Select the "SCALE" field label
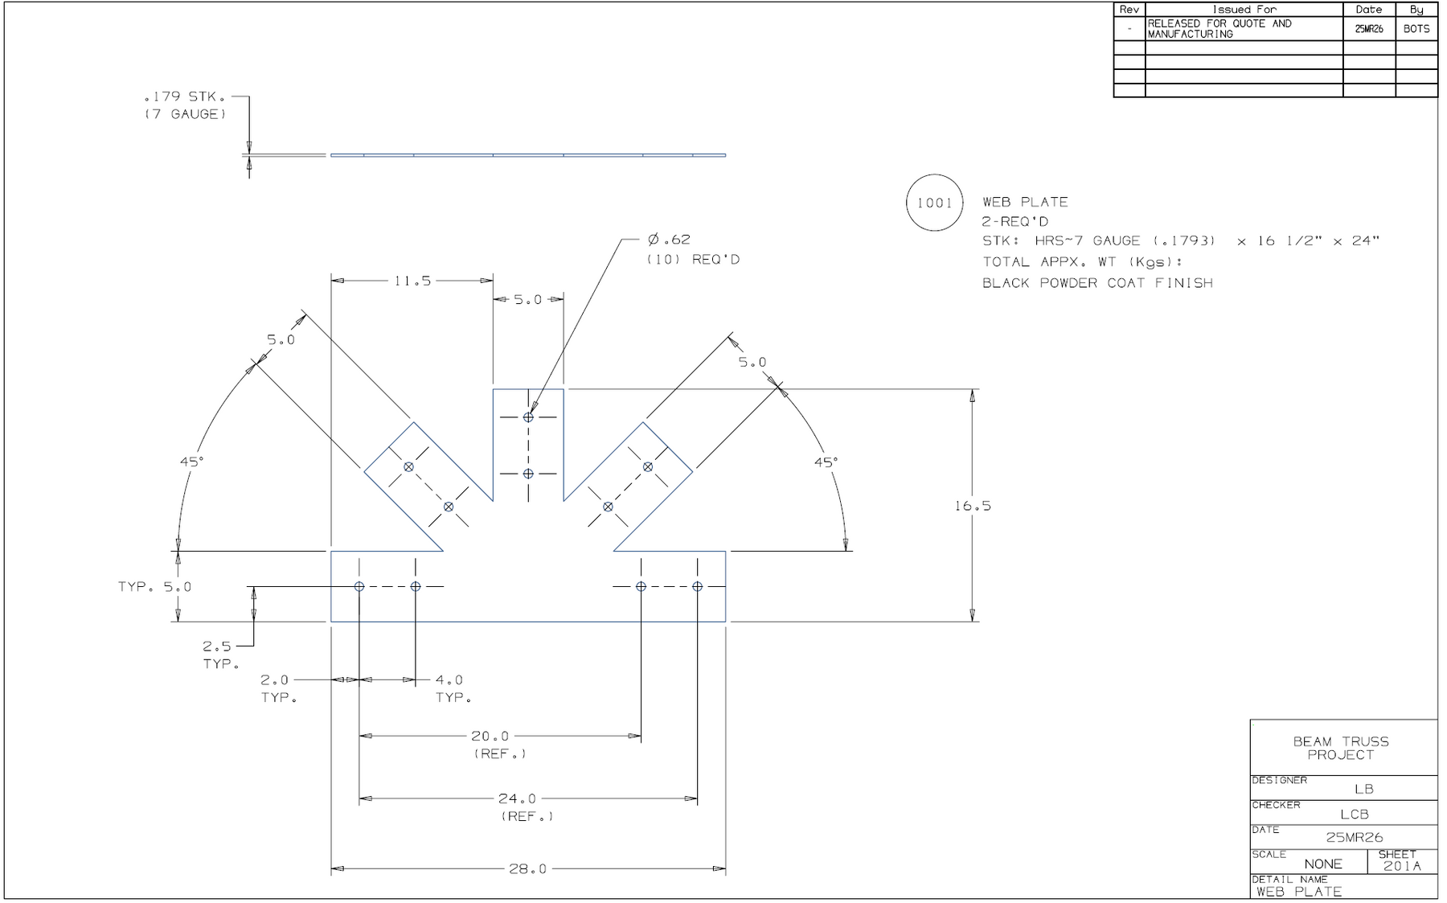 1269,854
